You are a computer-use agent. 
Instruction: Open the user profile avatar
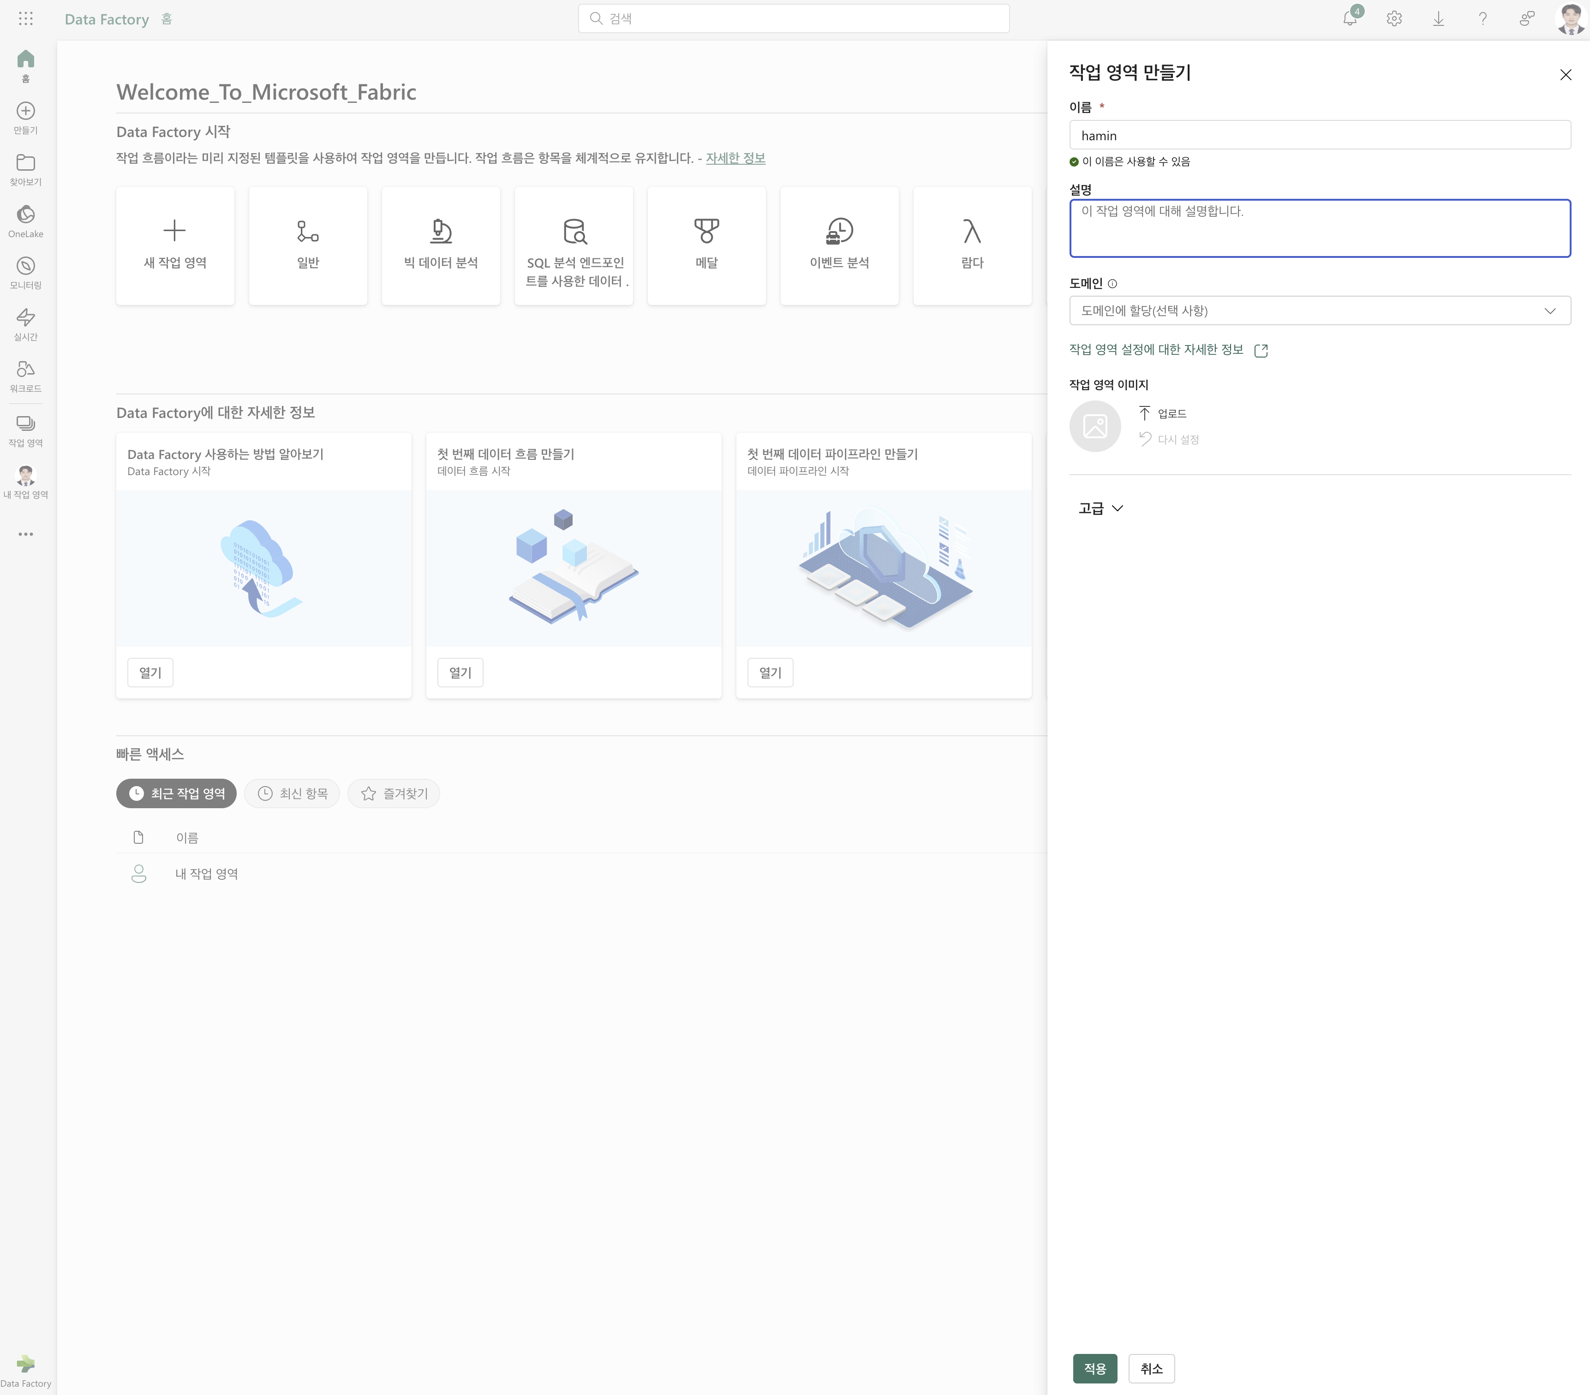[1571, 18]
